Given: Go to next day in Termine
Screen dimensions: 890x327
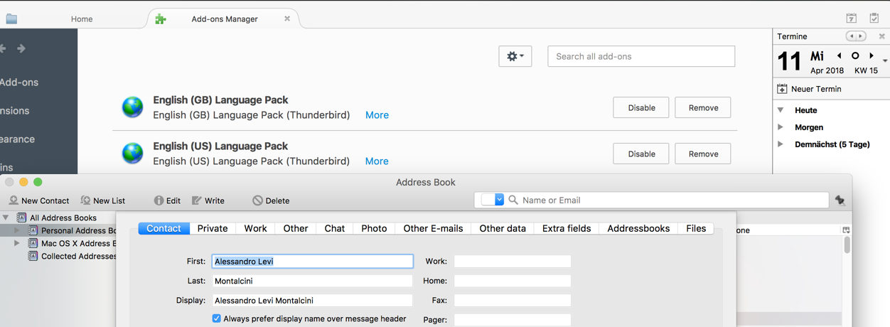Looking at the screenshot, I should [x=872, y=55].
